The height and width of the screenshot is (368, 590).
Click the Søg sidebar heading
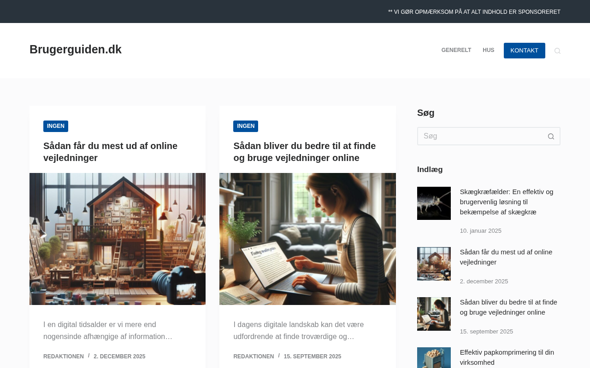(x=426, y=113)
